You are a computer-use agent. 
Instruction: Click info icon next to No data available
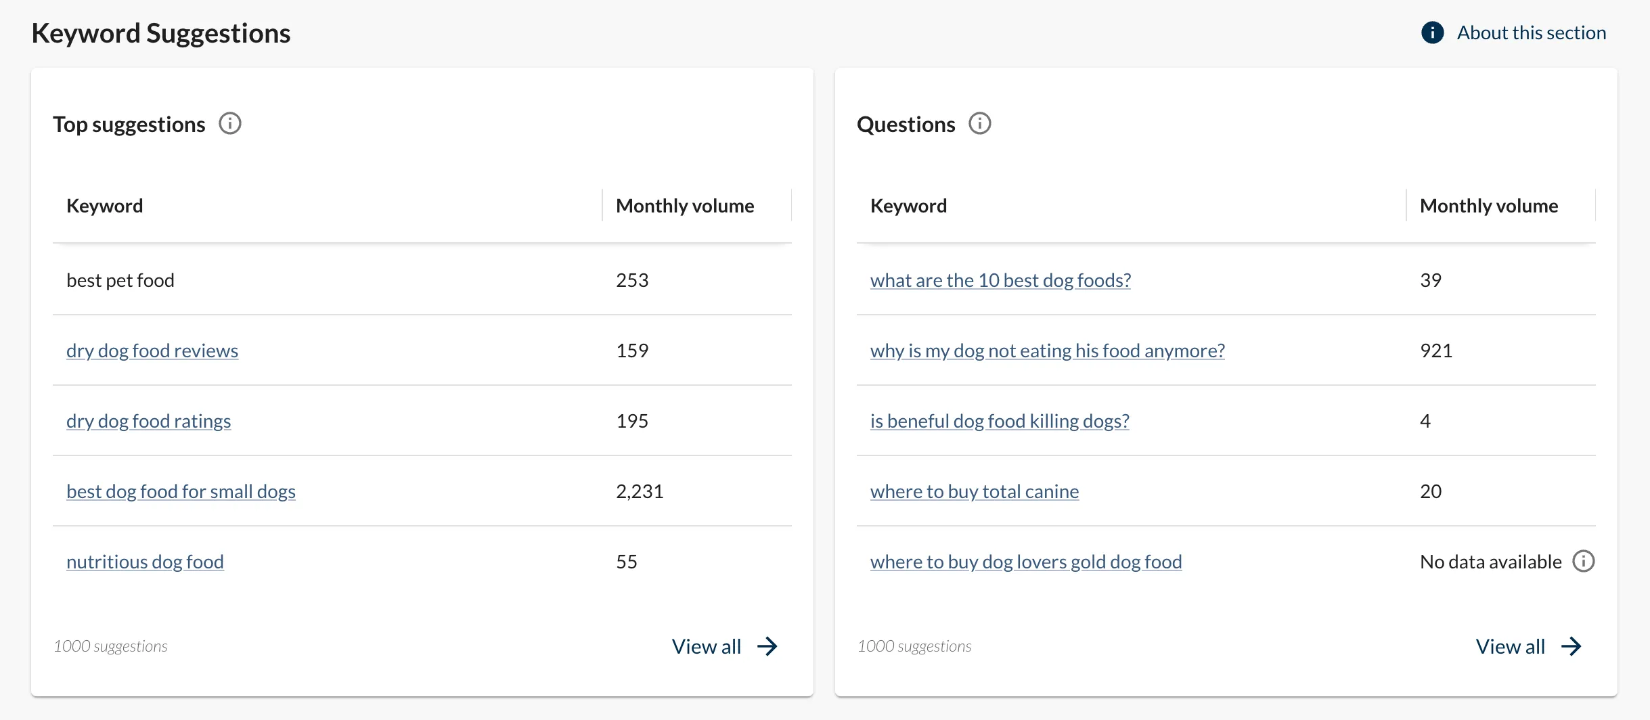pos(1584,561)
